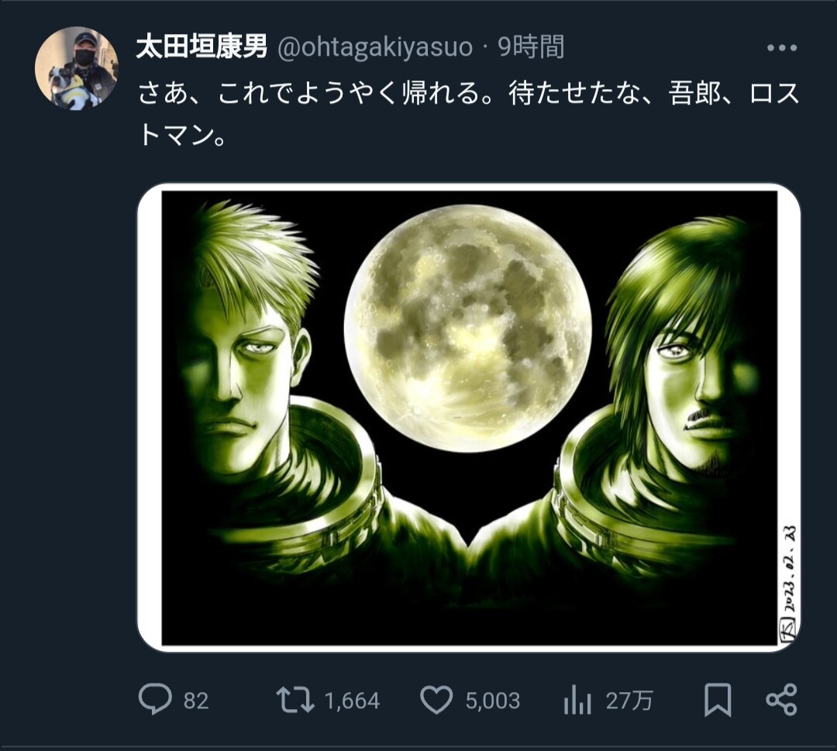The height and width of the screenshot is (751, 837).
Task: Open 太田垣康男's profile avatar
Action: [x=76, y=68]
